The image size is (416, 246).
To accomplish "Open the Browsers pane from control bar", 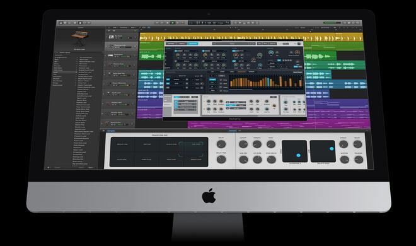I will (x=357, y=23).
